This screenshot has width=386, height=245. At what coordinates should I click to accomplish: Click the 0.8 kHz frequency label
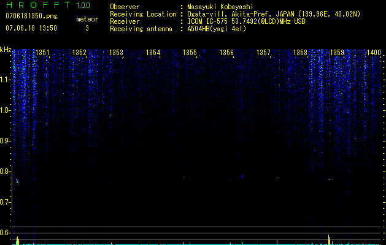[x=5, y=171]
